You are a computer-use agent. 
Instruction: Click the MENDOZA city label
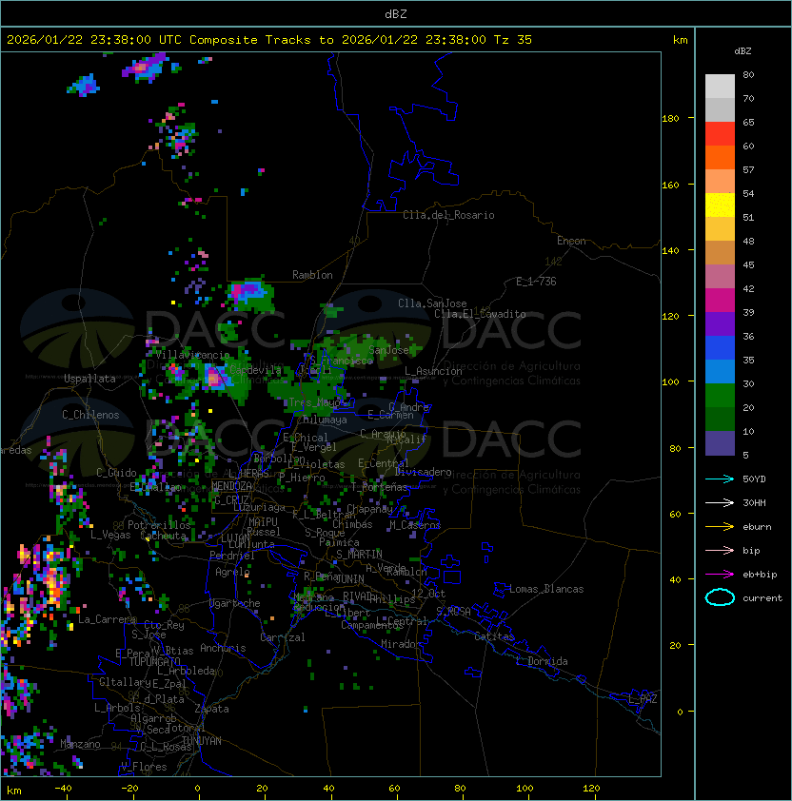point(231,486)
